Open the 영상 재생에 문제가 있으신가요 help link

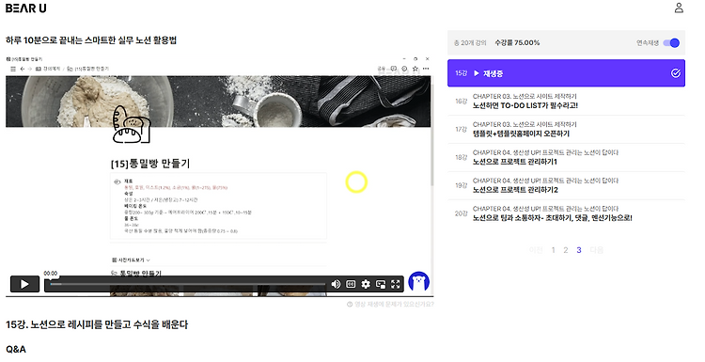click(x=390, y=305)
